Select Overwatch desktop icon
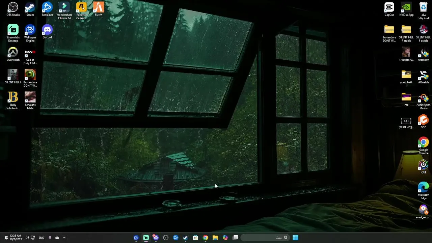Image resolution: width=432 pixels, height=243 pixels. point(13,54)
